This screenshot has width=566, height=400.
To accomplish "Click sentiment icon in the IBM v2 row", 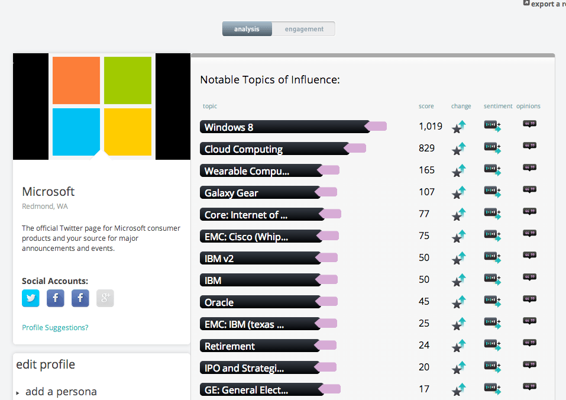I will [492, 257].
